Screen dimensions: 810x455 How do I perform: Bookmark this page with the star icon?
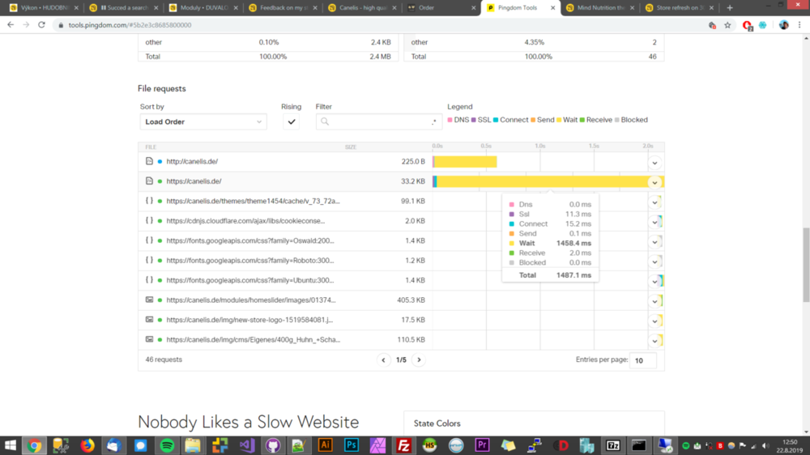(x=727, y=25)
